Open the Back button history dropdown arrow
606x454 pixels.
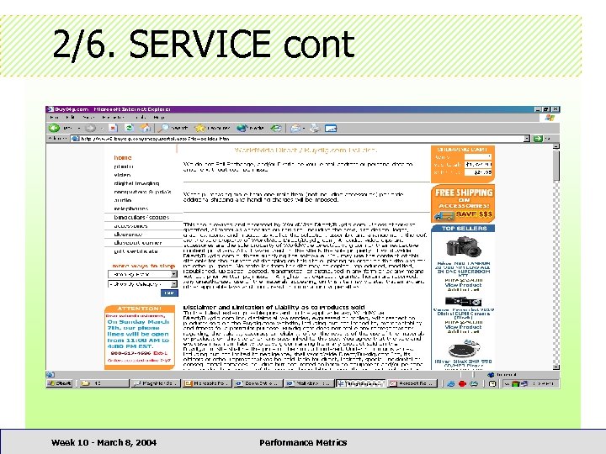[78, 128]
